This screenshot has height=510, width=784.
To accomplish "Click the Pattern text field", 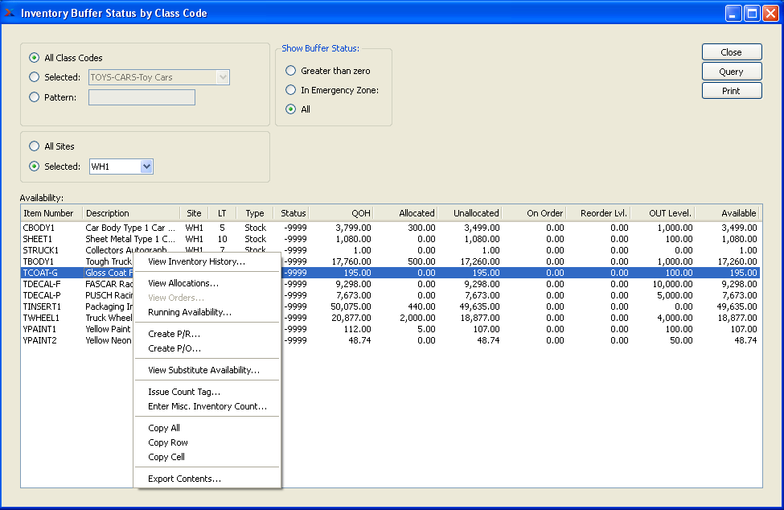I will (x=142, y=97).
